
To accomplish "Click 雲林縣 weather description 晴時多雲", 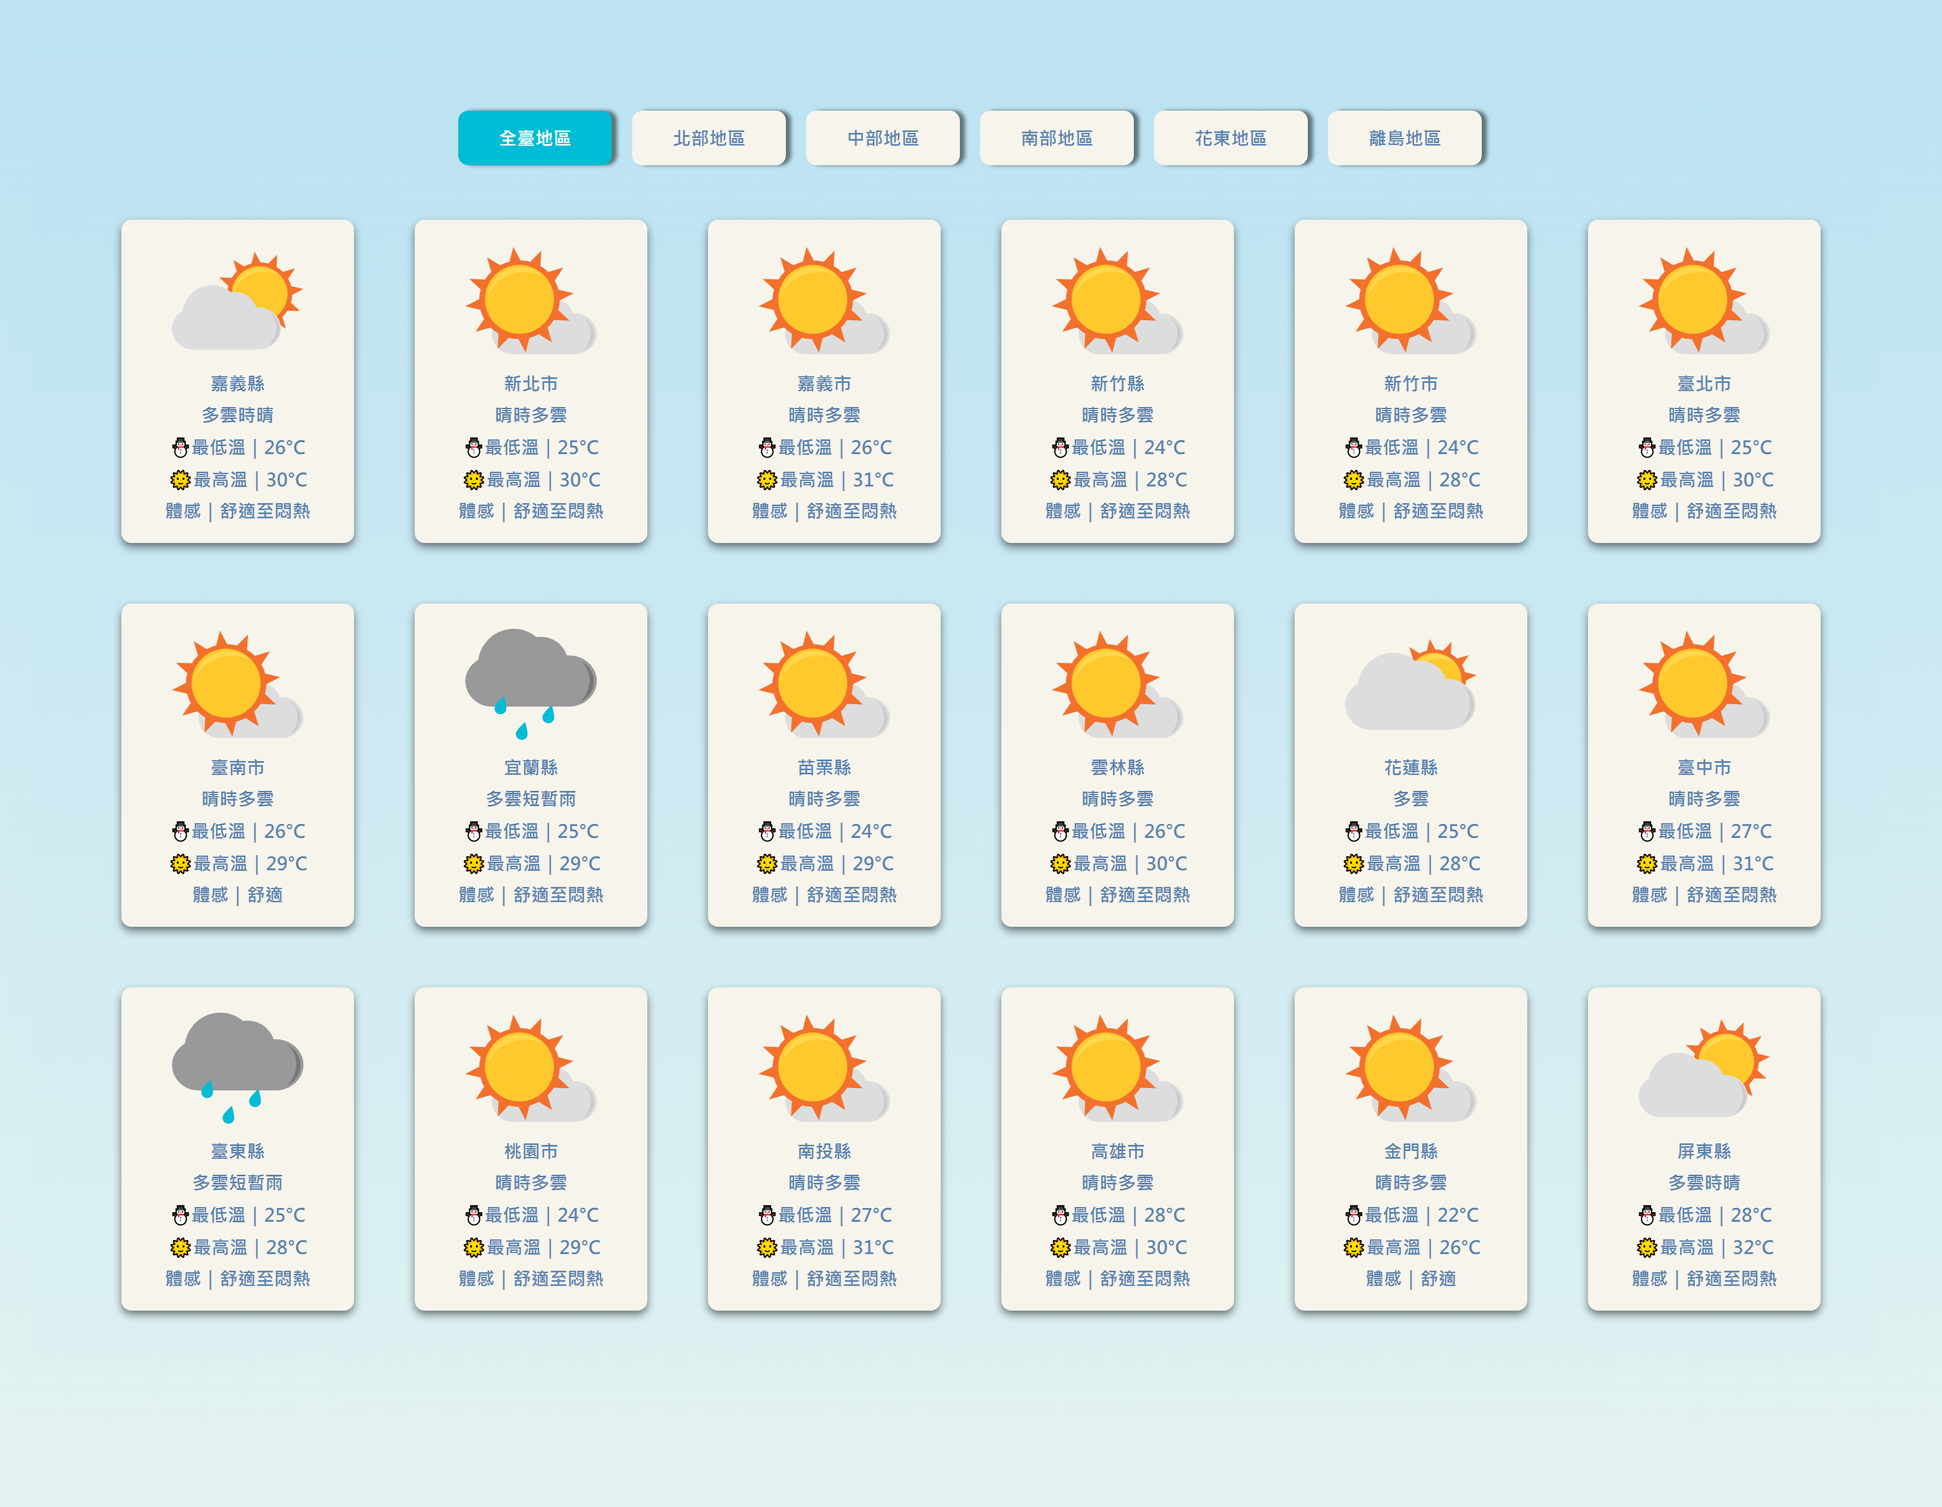I will (1117, 800).
